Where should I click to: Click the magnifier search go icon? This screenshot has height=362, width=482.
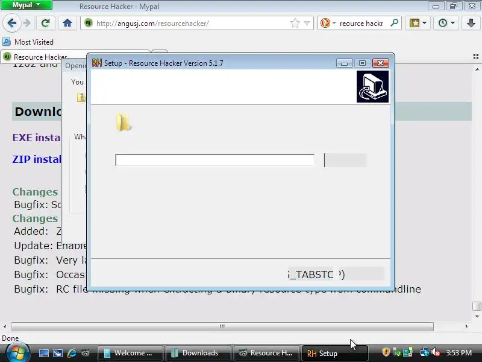click(394, 23)
